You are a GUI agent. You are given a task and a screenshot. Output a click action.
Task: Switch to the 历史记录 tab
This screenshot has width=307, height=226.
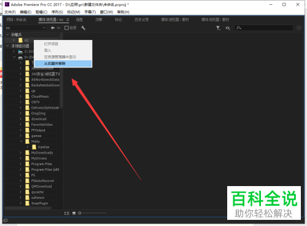141,20
